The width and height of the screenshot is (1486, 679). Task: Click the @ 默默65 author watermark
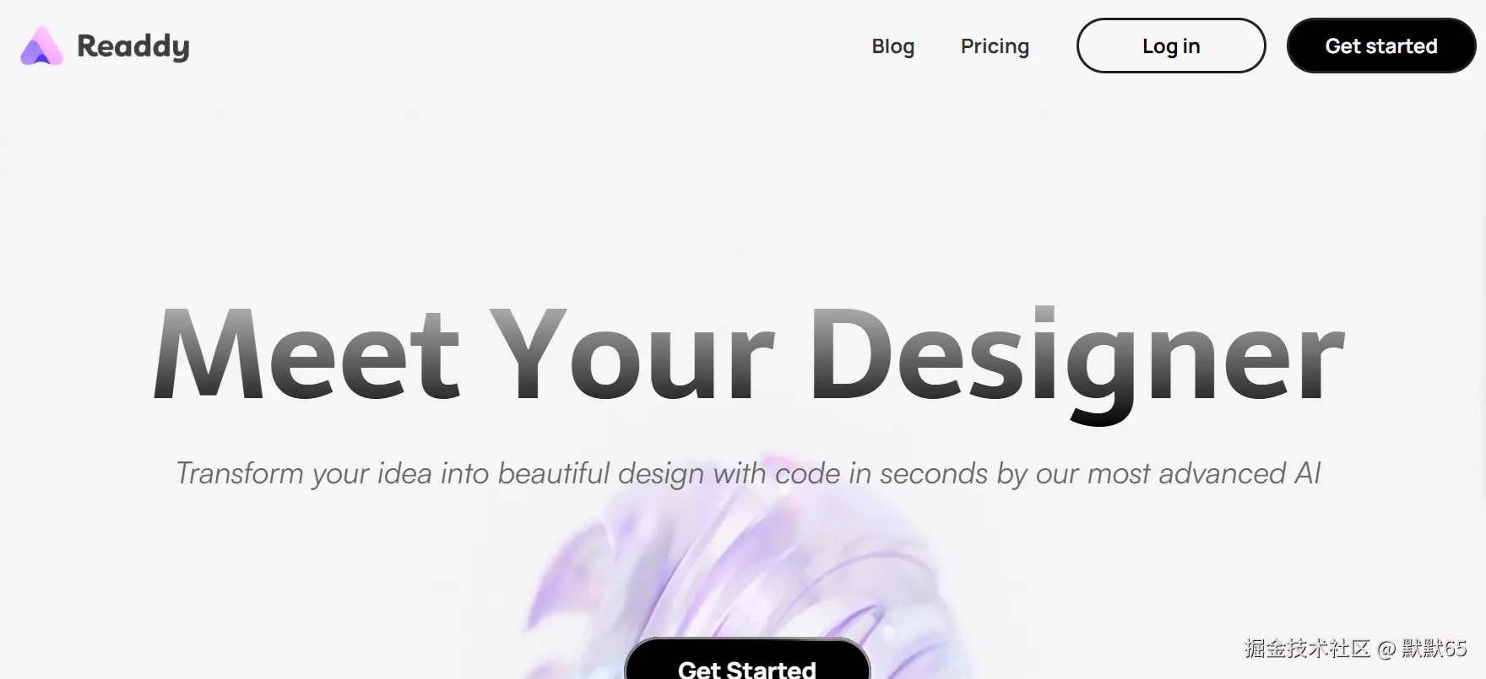pyautogui.click(x=1422, y=648)
